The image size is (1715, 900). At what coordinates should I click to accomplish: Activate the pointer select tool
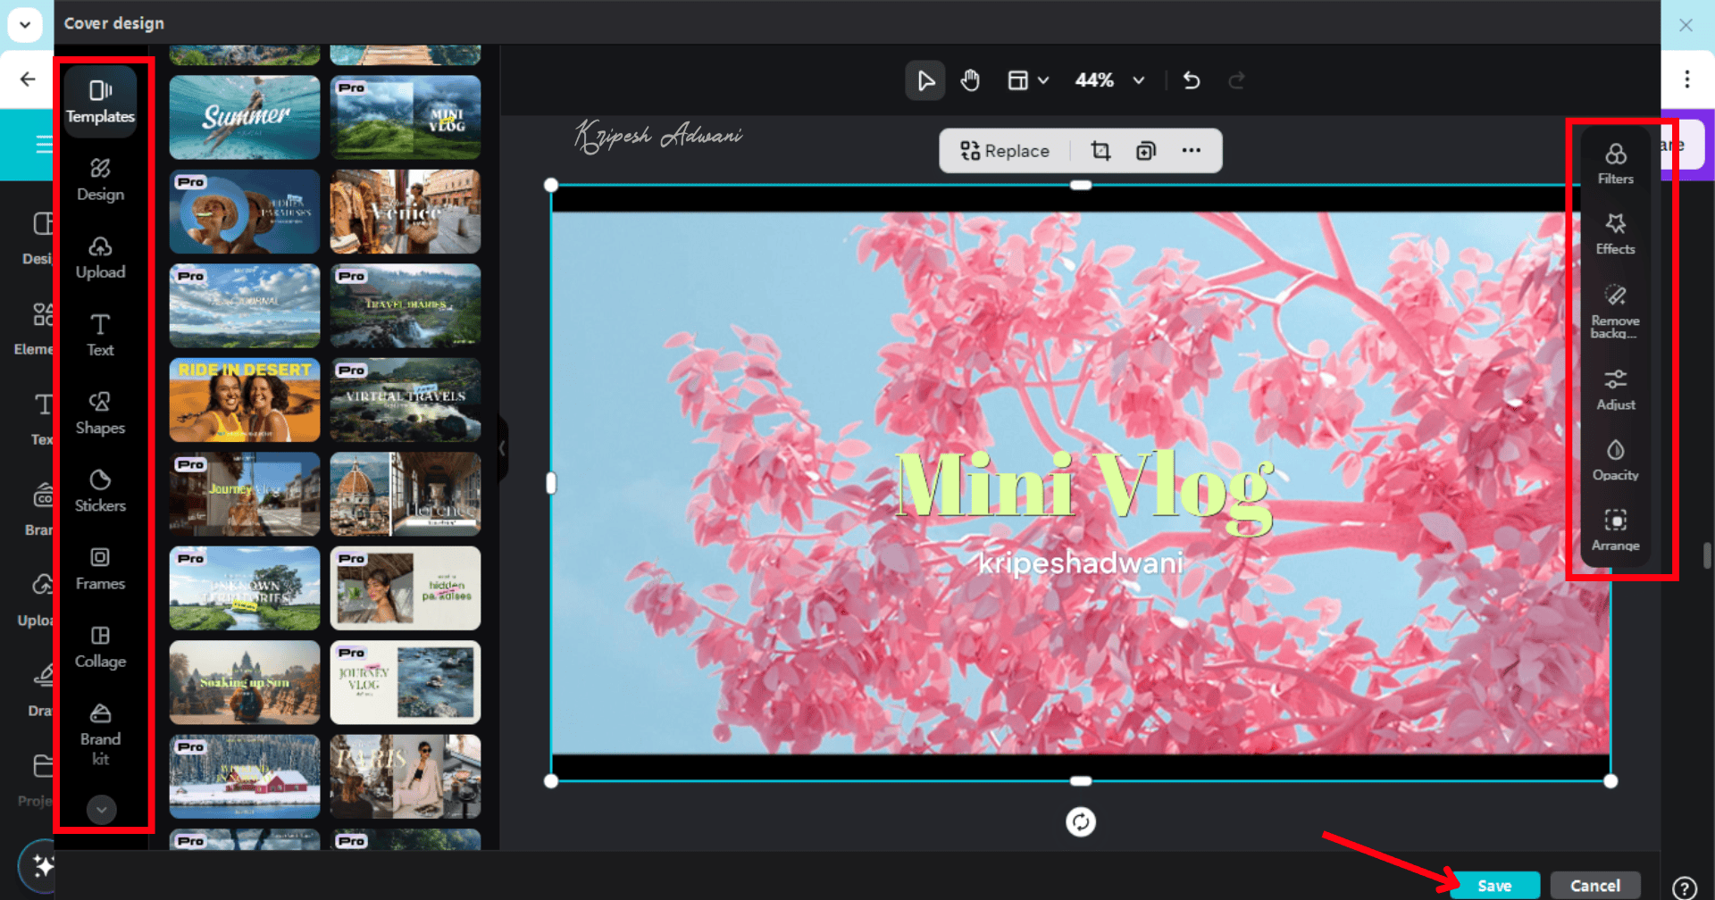pos(925,81)
